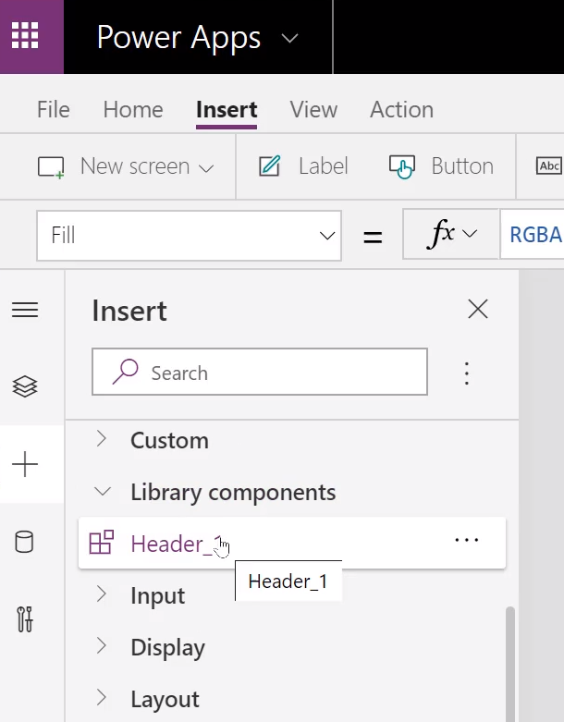
Task: Open the app launcher waffle icon
Action: (25, 35)
